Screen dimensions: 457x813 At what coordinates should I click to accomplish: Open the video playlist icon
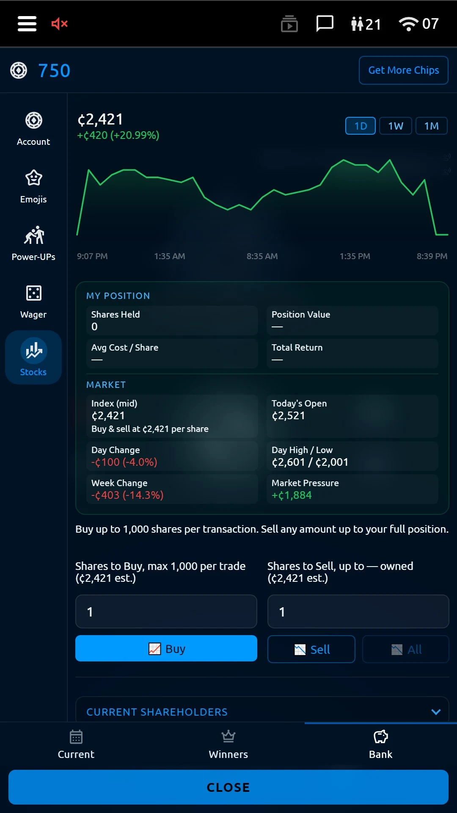[289, 24]
